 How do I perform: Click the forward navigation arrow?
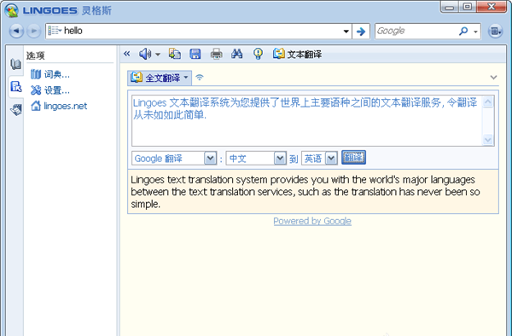pos(33,32)
